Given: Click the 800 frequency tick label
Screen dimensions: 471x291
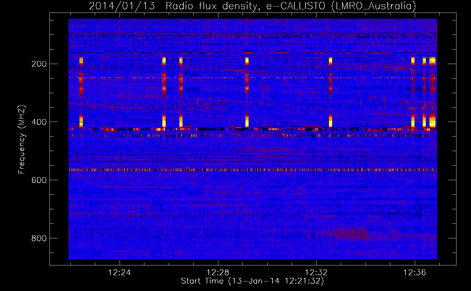Looking at the screenshot, I should (x=39, y=239).
